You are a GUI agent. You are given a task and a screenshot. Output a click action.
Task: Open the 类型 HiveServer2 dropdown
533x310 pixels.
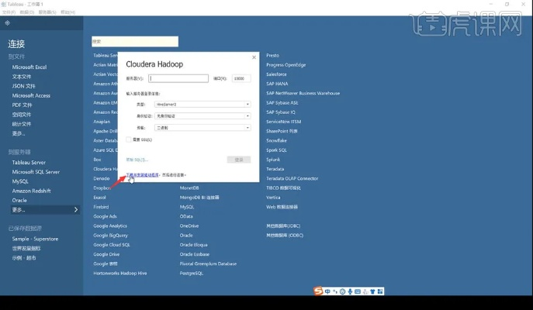202,105
